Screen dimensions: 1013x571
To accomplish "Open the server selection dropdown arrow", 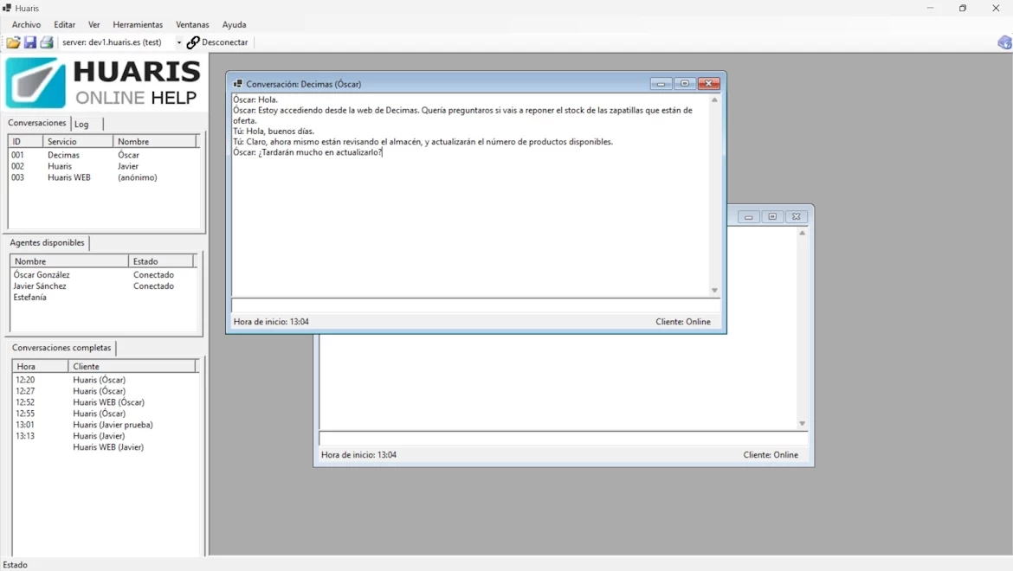I will [178, 42].
